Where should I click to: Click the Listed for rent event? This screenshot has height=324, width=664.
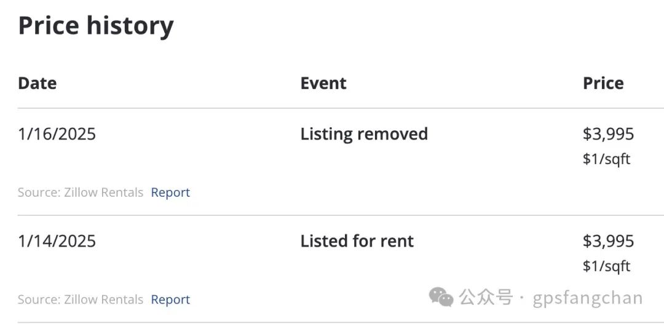[357, 242]
